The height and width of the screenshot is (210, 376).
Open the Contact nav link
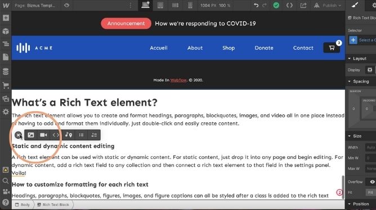point(303,48)
